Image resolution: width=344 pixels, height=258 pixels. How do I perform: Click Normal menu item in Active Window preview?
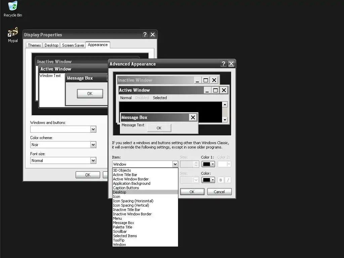coord(126,98)
